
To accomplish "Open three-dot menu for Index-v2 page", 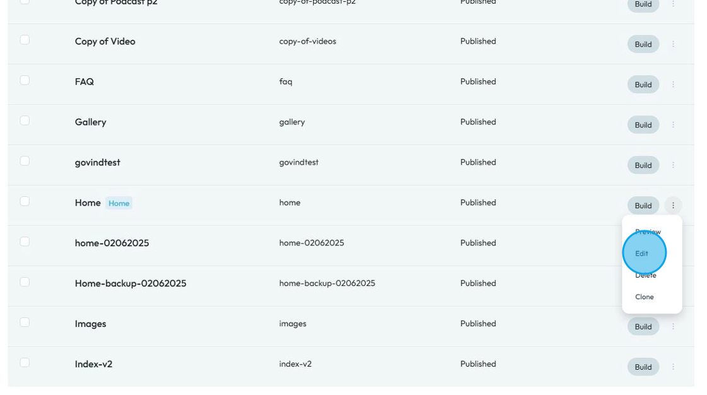I will [x=673, y=367].
